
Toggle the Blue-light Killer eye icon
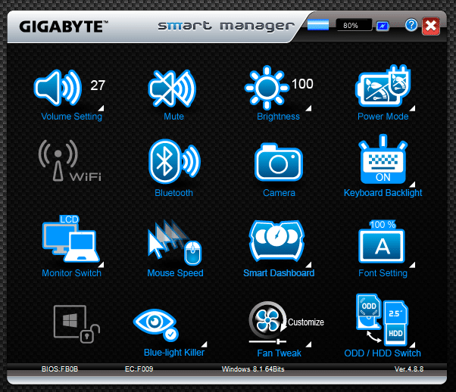coord(155,325)
